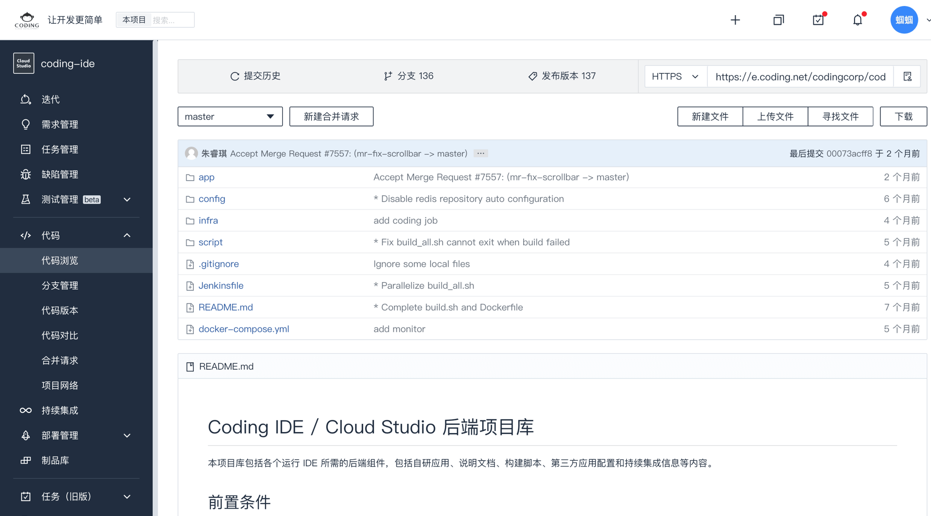
Task: Click the repository clone URL field
Action: [800, 76]
